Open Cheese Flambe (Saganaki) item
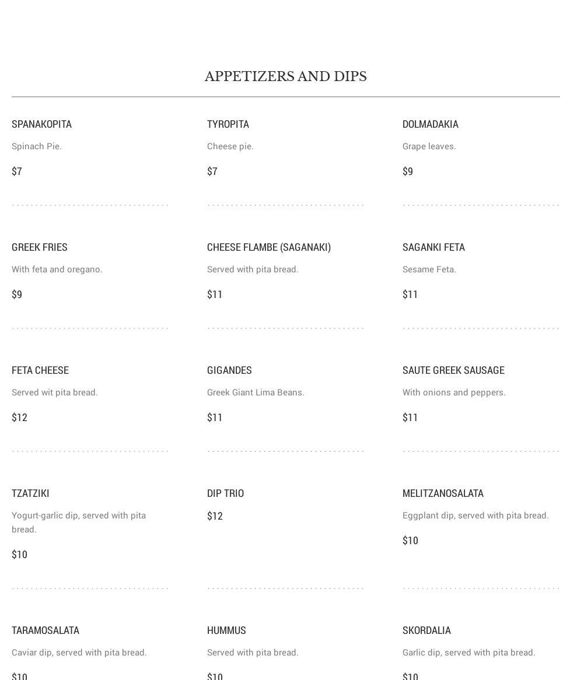The height and width of the screenshot is (680, 563). 268,247
